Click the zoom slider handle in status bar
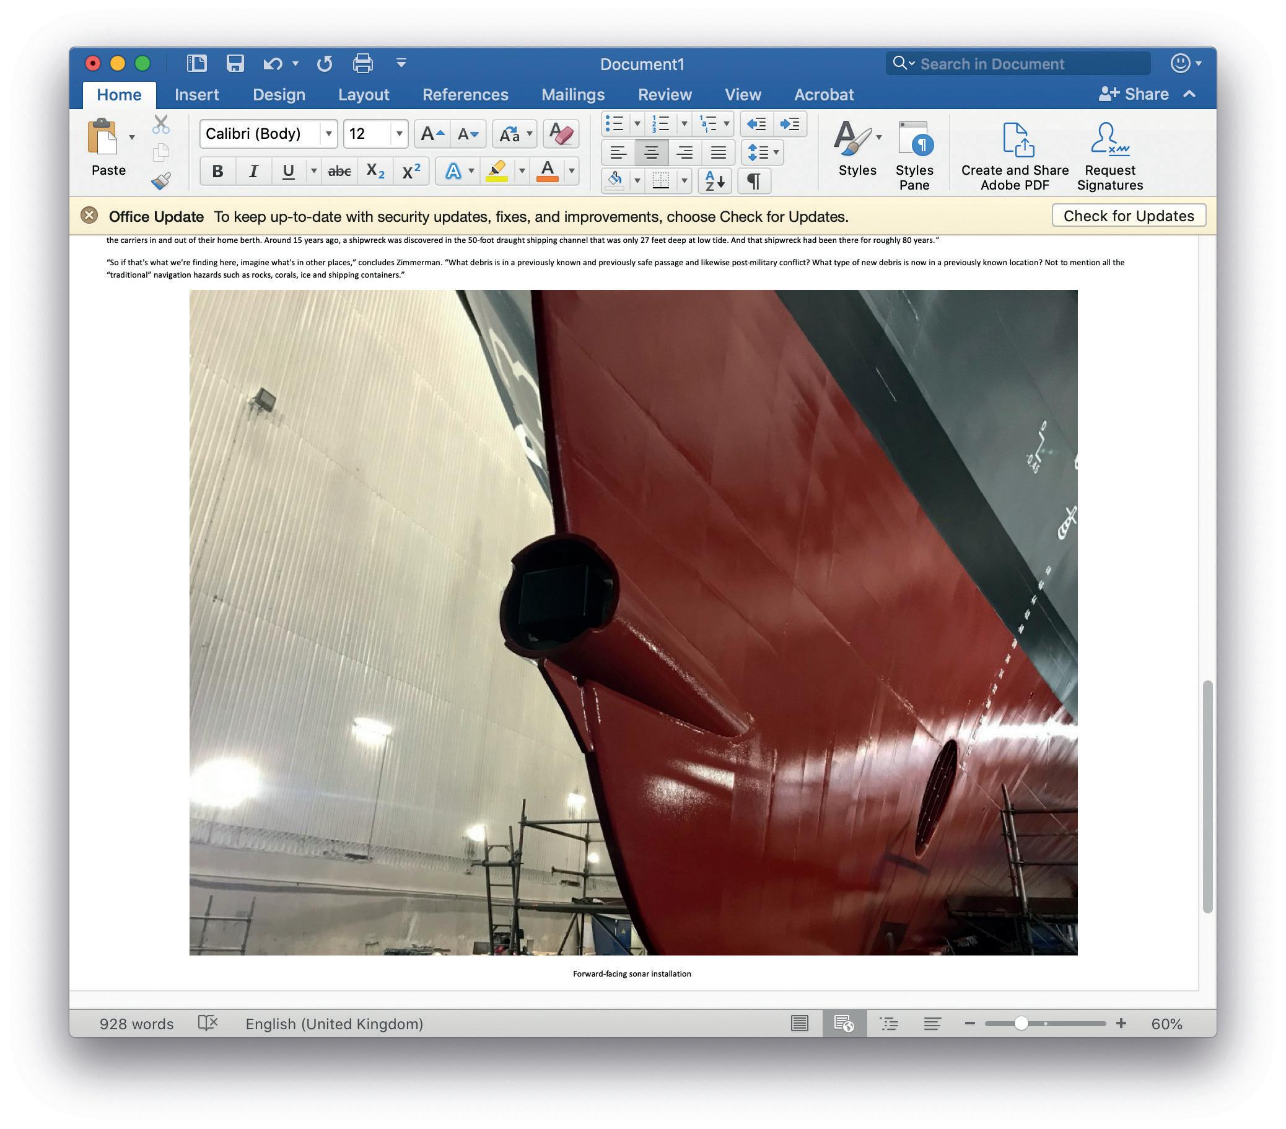This screenshot has height=1129, width=1286. [1020, 1023]
